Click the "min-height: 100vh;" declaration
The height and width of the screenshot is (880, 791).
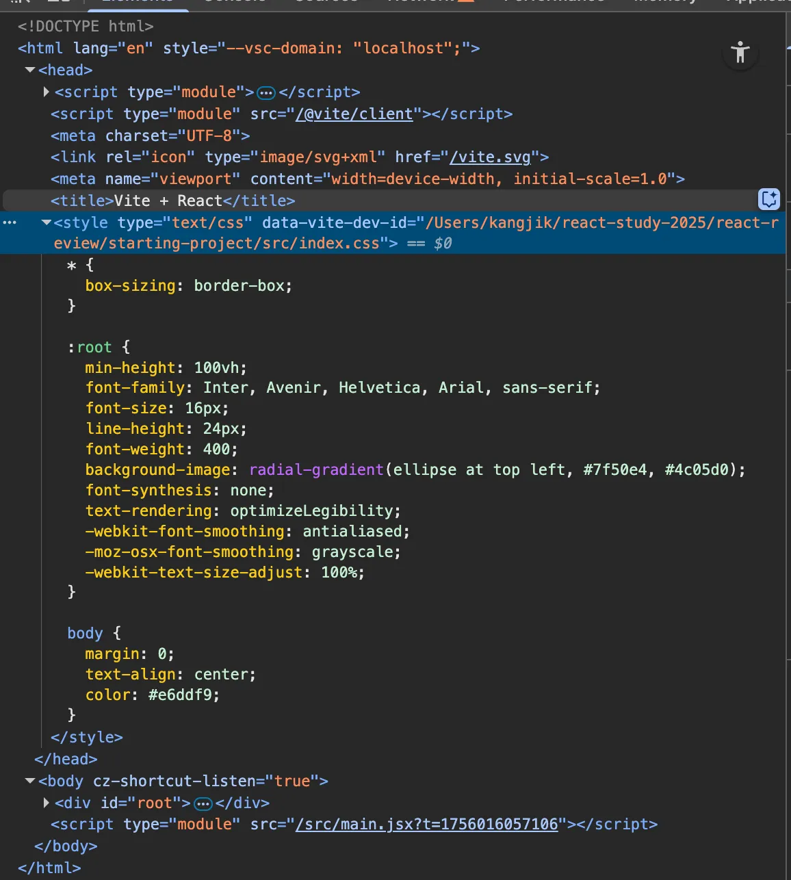(166, 367)
